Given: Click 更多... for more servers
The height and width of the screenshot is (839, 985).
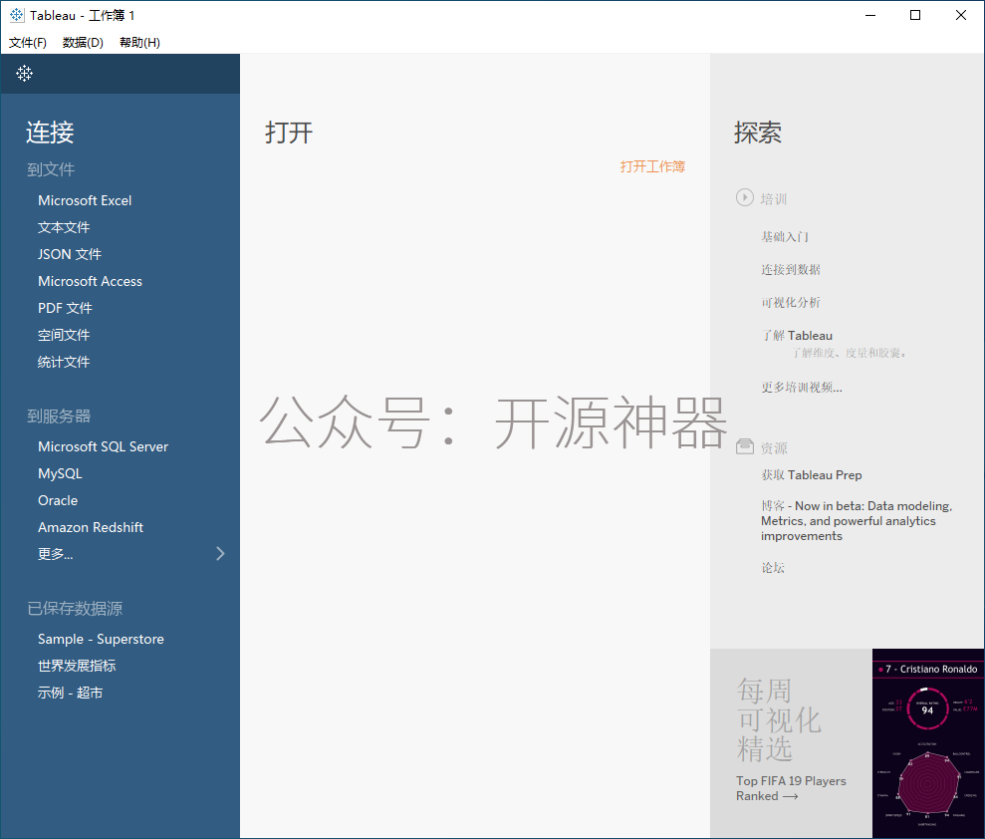Looking at the screenshot, I should tap(56, 554).
